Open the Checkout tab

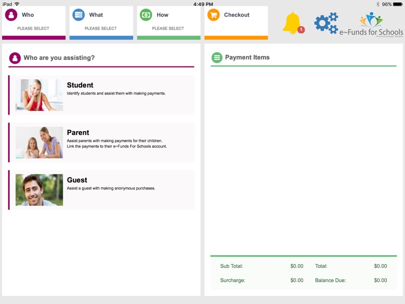236,23
